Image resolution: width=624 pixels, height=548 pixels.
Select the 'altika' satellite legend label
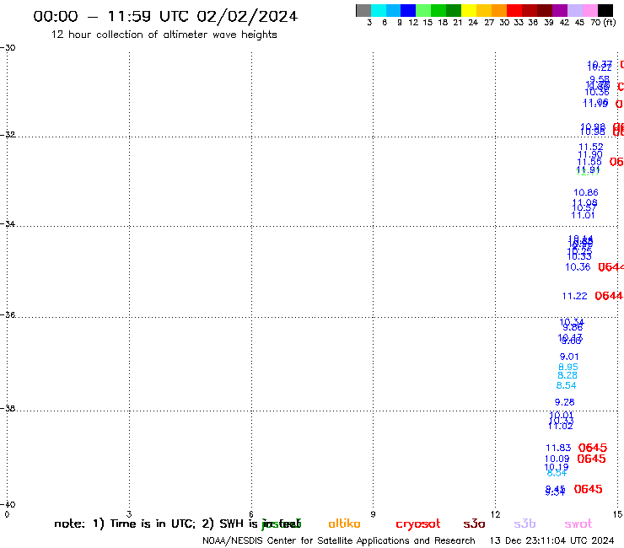click(x=344, y=524)
